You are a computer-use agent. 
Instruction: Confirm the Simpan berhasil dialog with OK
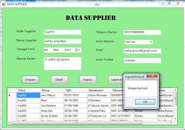click(x=145, y=102)
